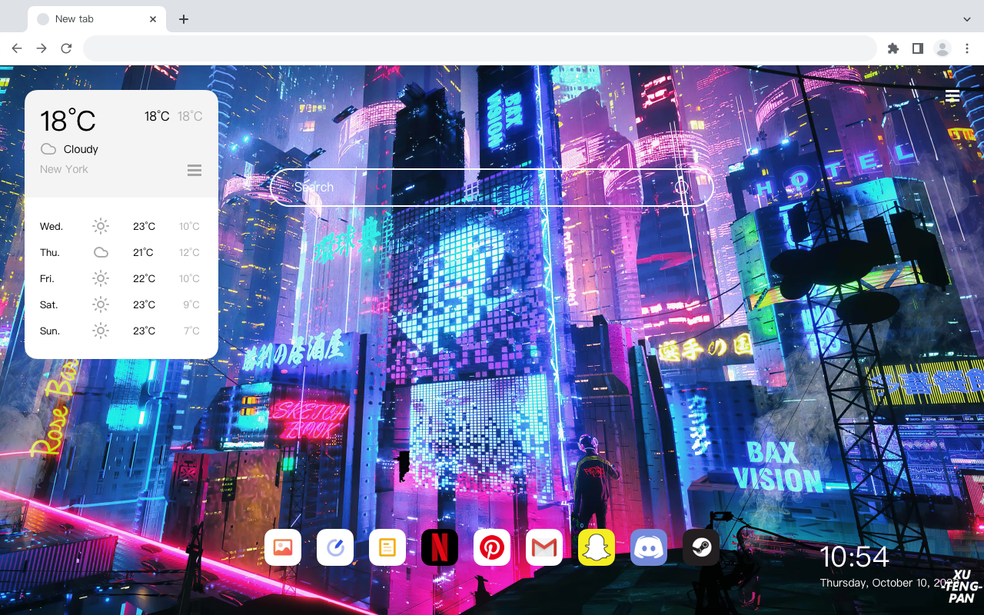Click the Cloudy condition label
The height and width of the screenshot is (615, 984).
[81, 149]
